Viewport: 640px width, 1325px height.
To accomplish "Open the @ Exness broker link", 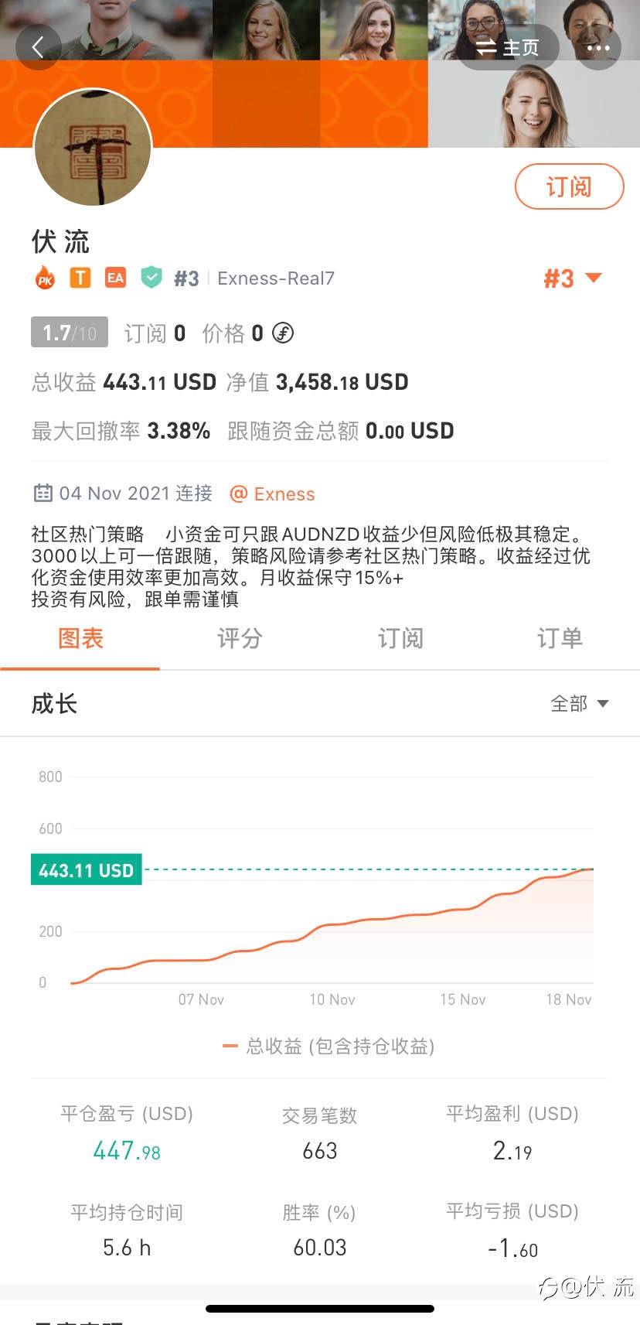I will point(273,494).
